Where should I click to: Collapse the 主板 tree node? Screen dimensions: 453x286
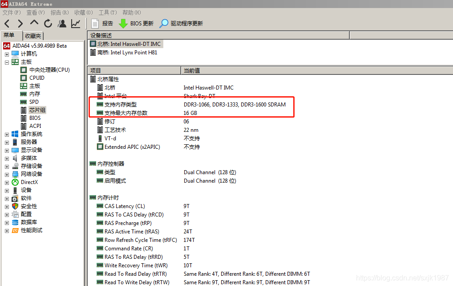pyautogui.click(x=7, y=62)
